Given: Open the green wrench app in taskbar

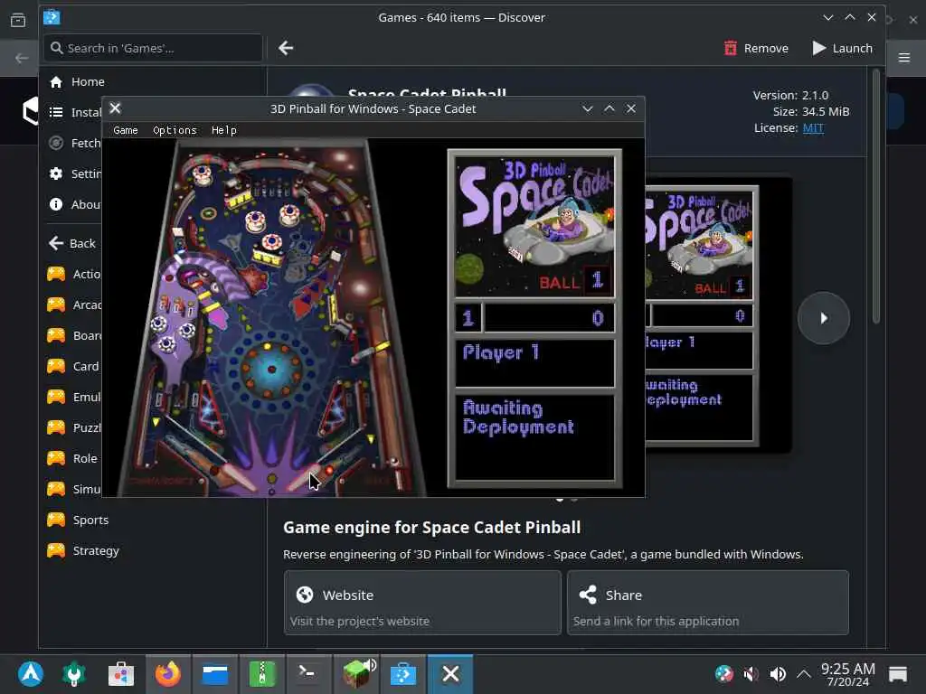Looking at the screenshot, I should click(x=74, y=674).
